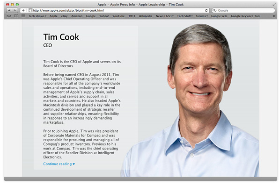This screenshot has width=279, height=185.
Task: Expand the tech shows bookmarks folder
Action: 37,16
